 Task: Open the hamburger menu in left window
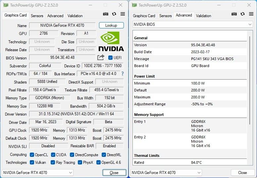[x=123, y=14]
